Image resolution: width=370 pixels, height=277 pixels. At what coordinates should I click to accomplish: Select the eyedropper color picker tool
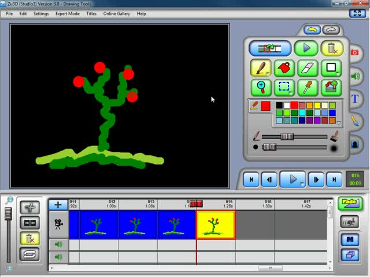click(x=307, y=87)
